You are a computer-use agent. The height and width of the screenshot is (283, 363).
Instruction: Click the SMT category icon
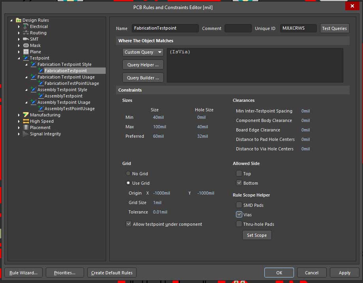[26, 39]
